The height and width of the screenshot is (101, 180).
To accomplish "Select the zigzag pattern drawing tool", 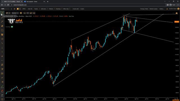I will (x=2, y=78).
